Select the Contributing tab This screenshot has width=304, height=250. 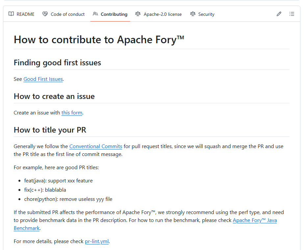[110, 14]
